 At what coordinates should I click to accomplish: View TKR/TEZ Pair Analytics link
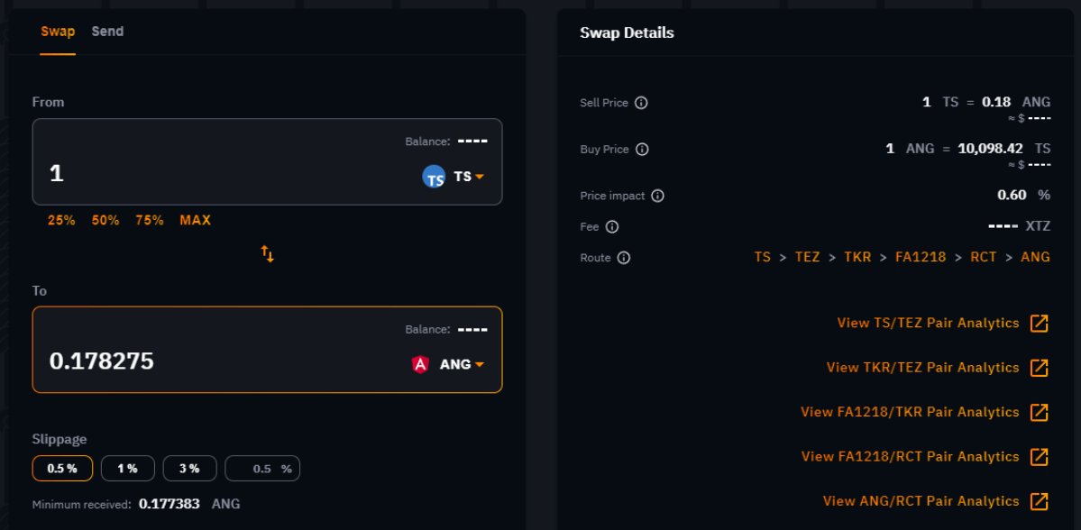(x=922, y=368)
